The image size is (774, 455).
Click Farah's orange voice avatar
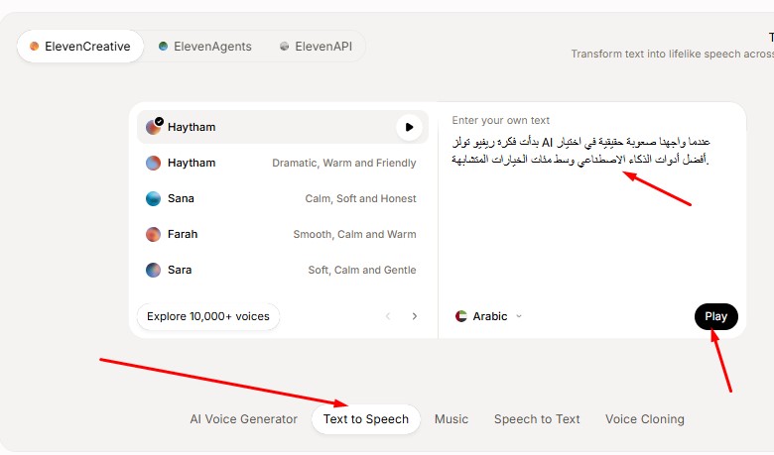point(153,234)
